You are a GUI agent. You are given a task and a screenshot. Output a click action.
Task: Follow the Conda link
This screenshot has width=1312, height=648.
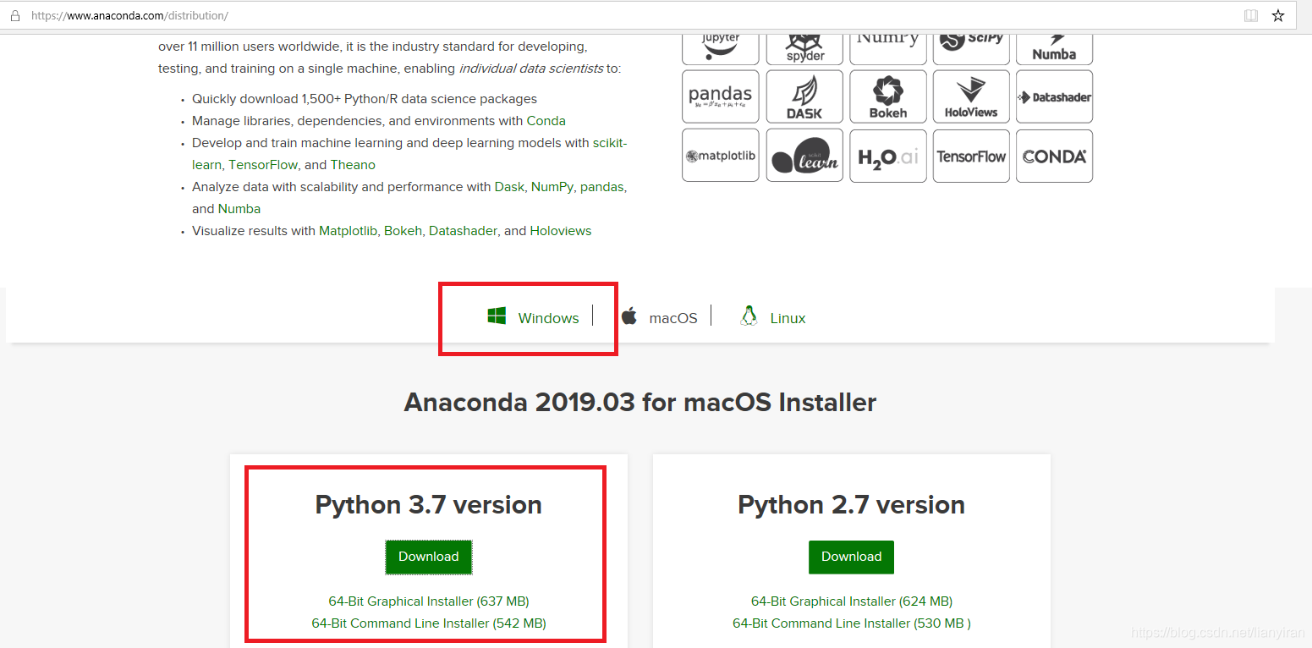tap(546, 121)
